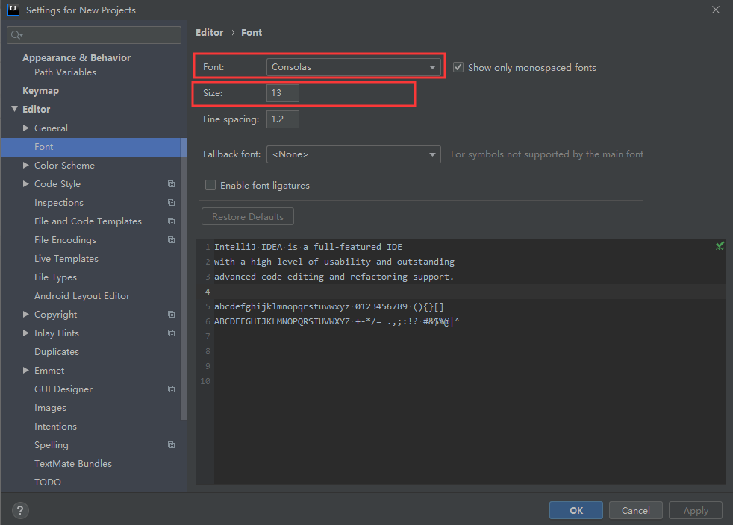The height and width of the screenshot is (525, 733).
Task: Open File and Code Templates settings
Action: tap(88, 221)
